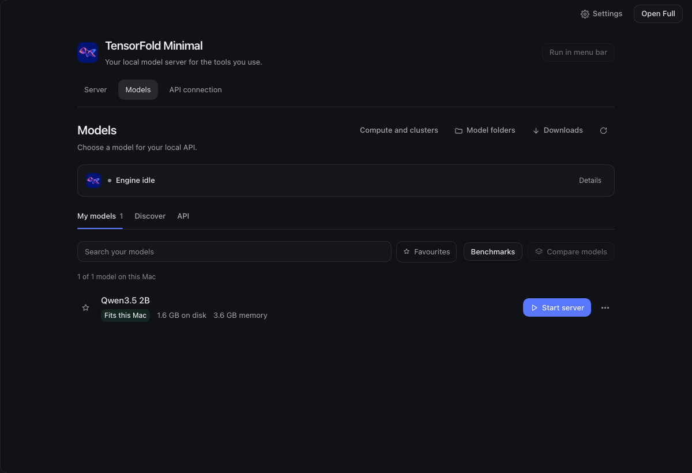
Task: Click the 3.6 GB memory text
Action: point(240,316)
